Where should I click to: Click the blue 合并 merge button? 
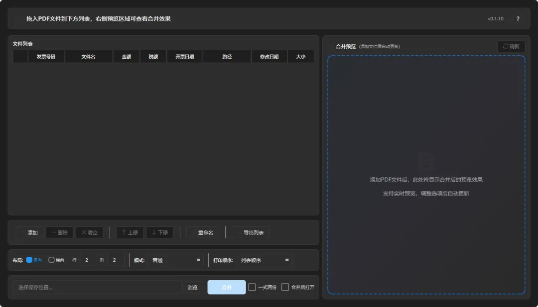[227, 287]
